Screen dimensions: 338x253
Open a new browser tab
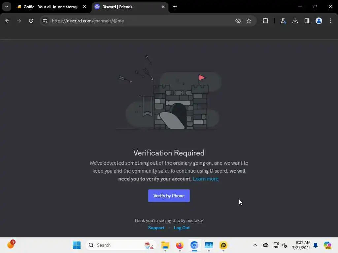[175, 7]
